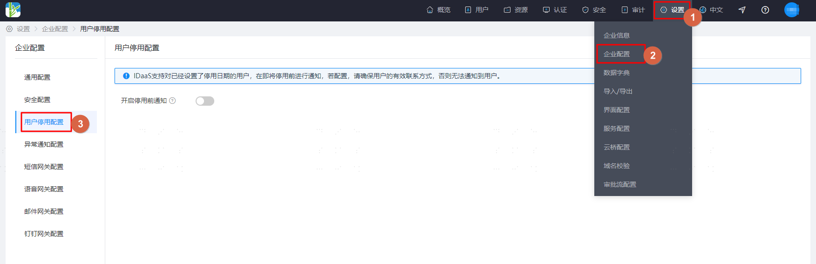Screen dimensions: 816x264
Task: Click the 用户停用配置 breadcrumb text
Action: (100, 29)
